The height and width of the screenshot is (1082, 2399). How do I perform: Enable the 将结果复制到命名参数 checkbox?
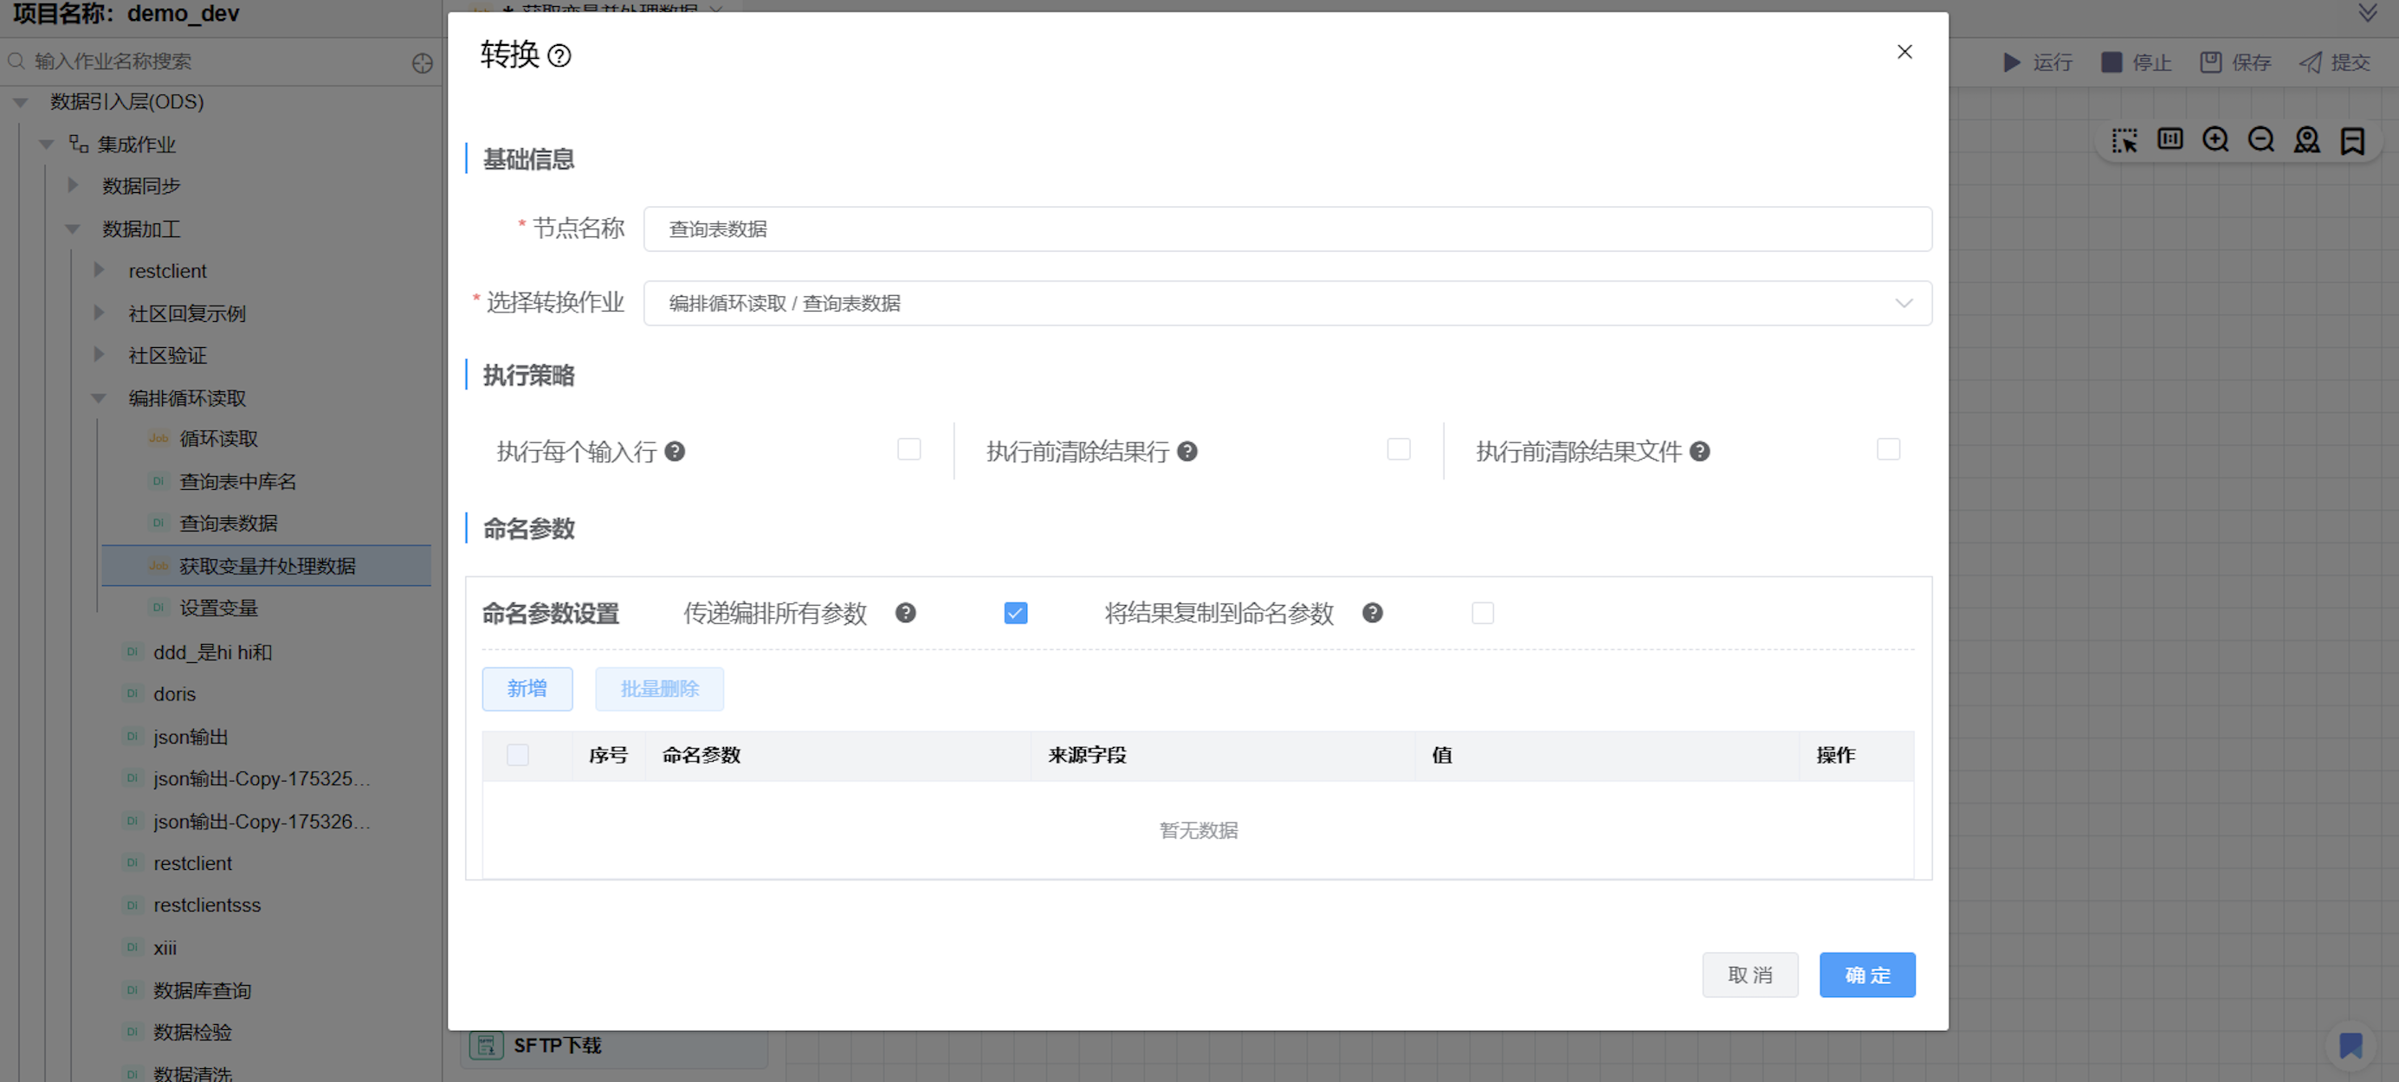1483,613
